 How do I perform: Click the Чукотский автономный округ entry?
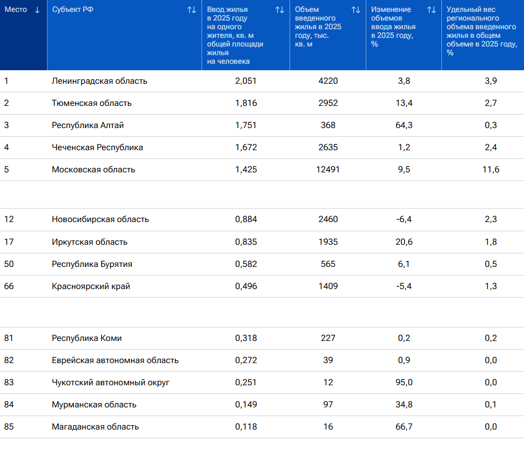point(111,383)
